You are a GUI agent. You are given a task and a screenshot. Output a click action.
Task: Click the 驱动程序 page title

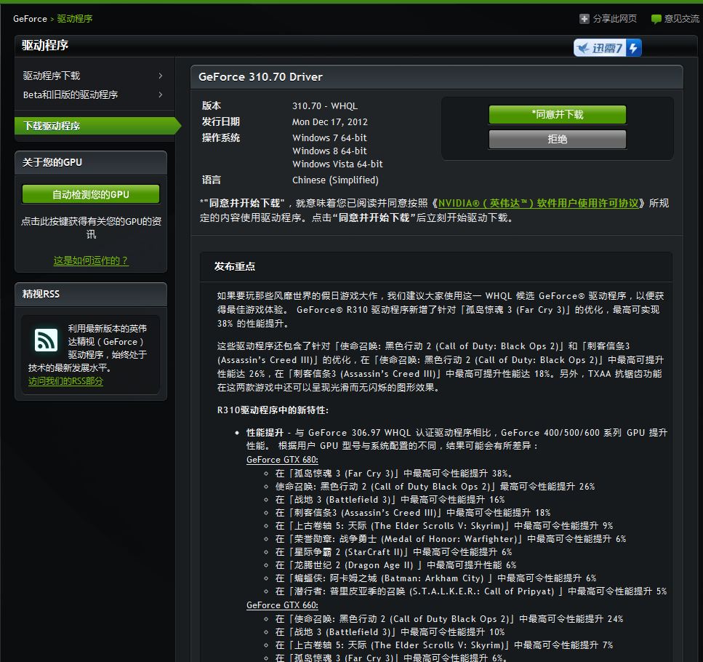click(x=45, y=45)
